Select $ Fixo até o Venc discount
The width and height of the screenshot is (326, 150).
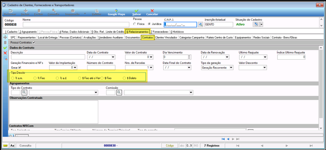tap(80, 78)
